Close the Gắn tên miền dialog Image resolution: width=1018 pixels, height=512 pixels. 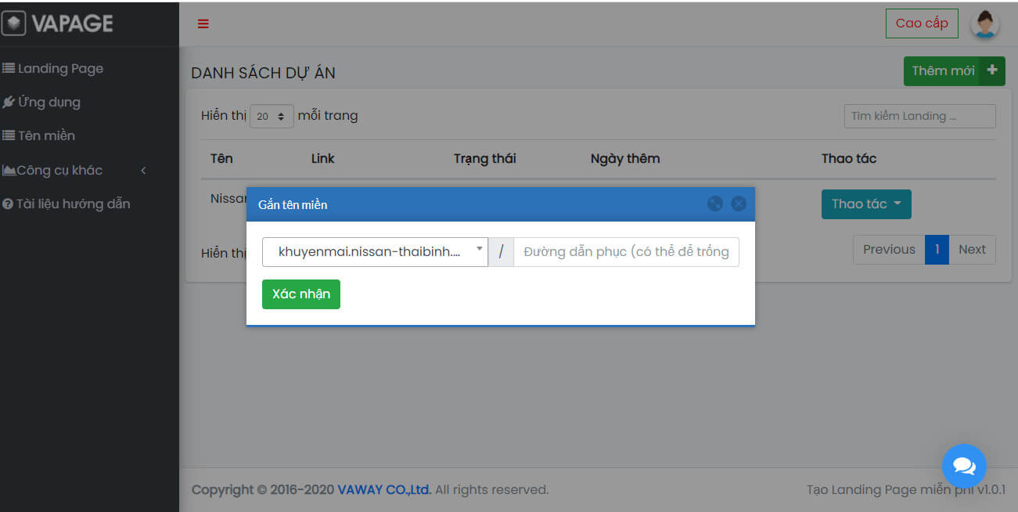738,204
